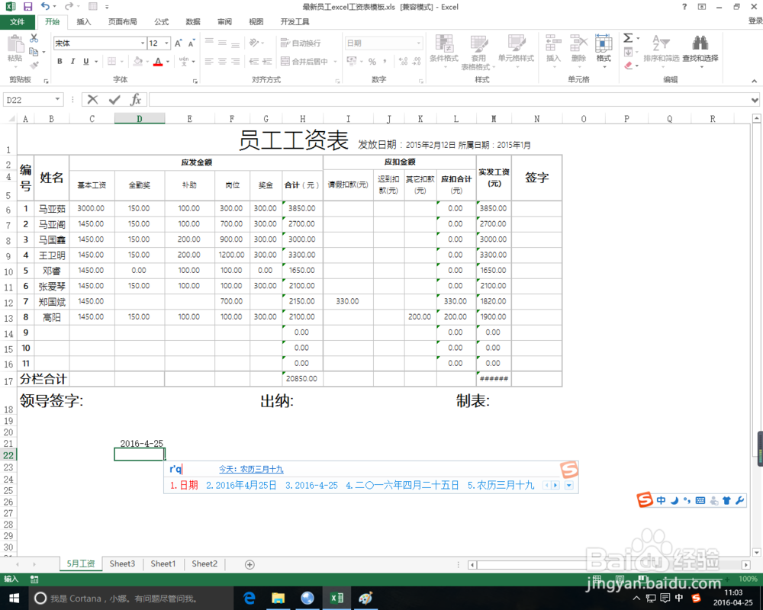763x610 pixels.
Task: Choose IME candidate 2016年4月25日
Action: [x=241, y=486]
